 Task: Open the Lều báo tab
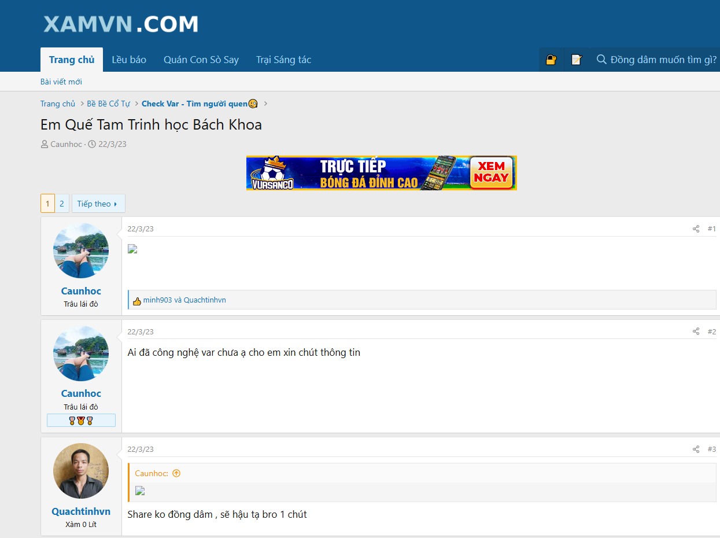[x=129, y=60]
